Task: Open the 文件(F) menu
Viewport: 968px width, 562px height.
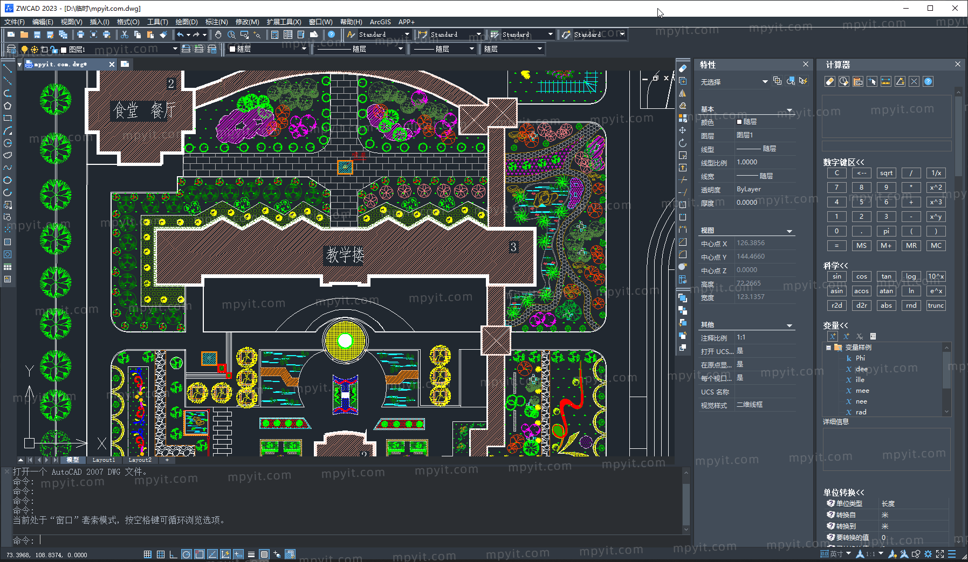Action: [15, 22]
